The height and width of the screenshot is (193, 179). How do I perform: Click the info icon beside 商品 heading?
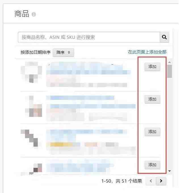pos(34,14)
